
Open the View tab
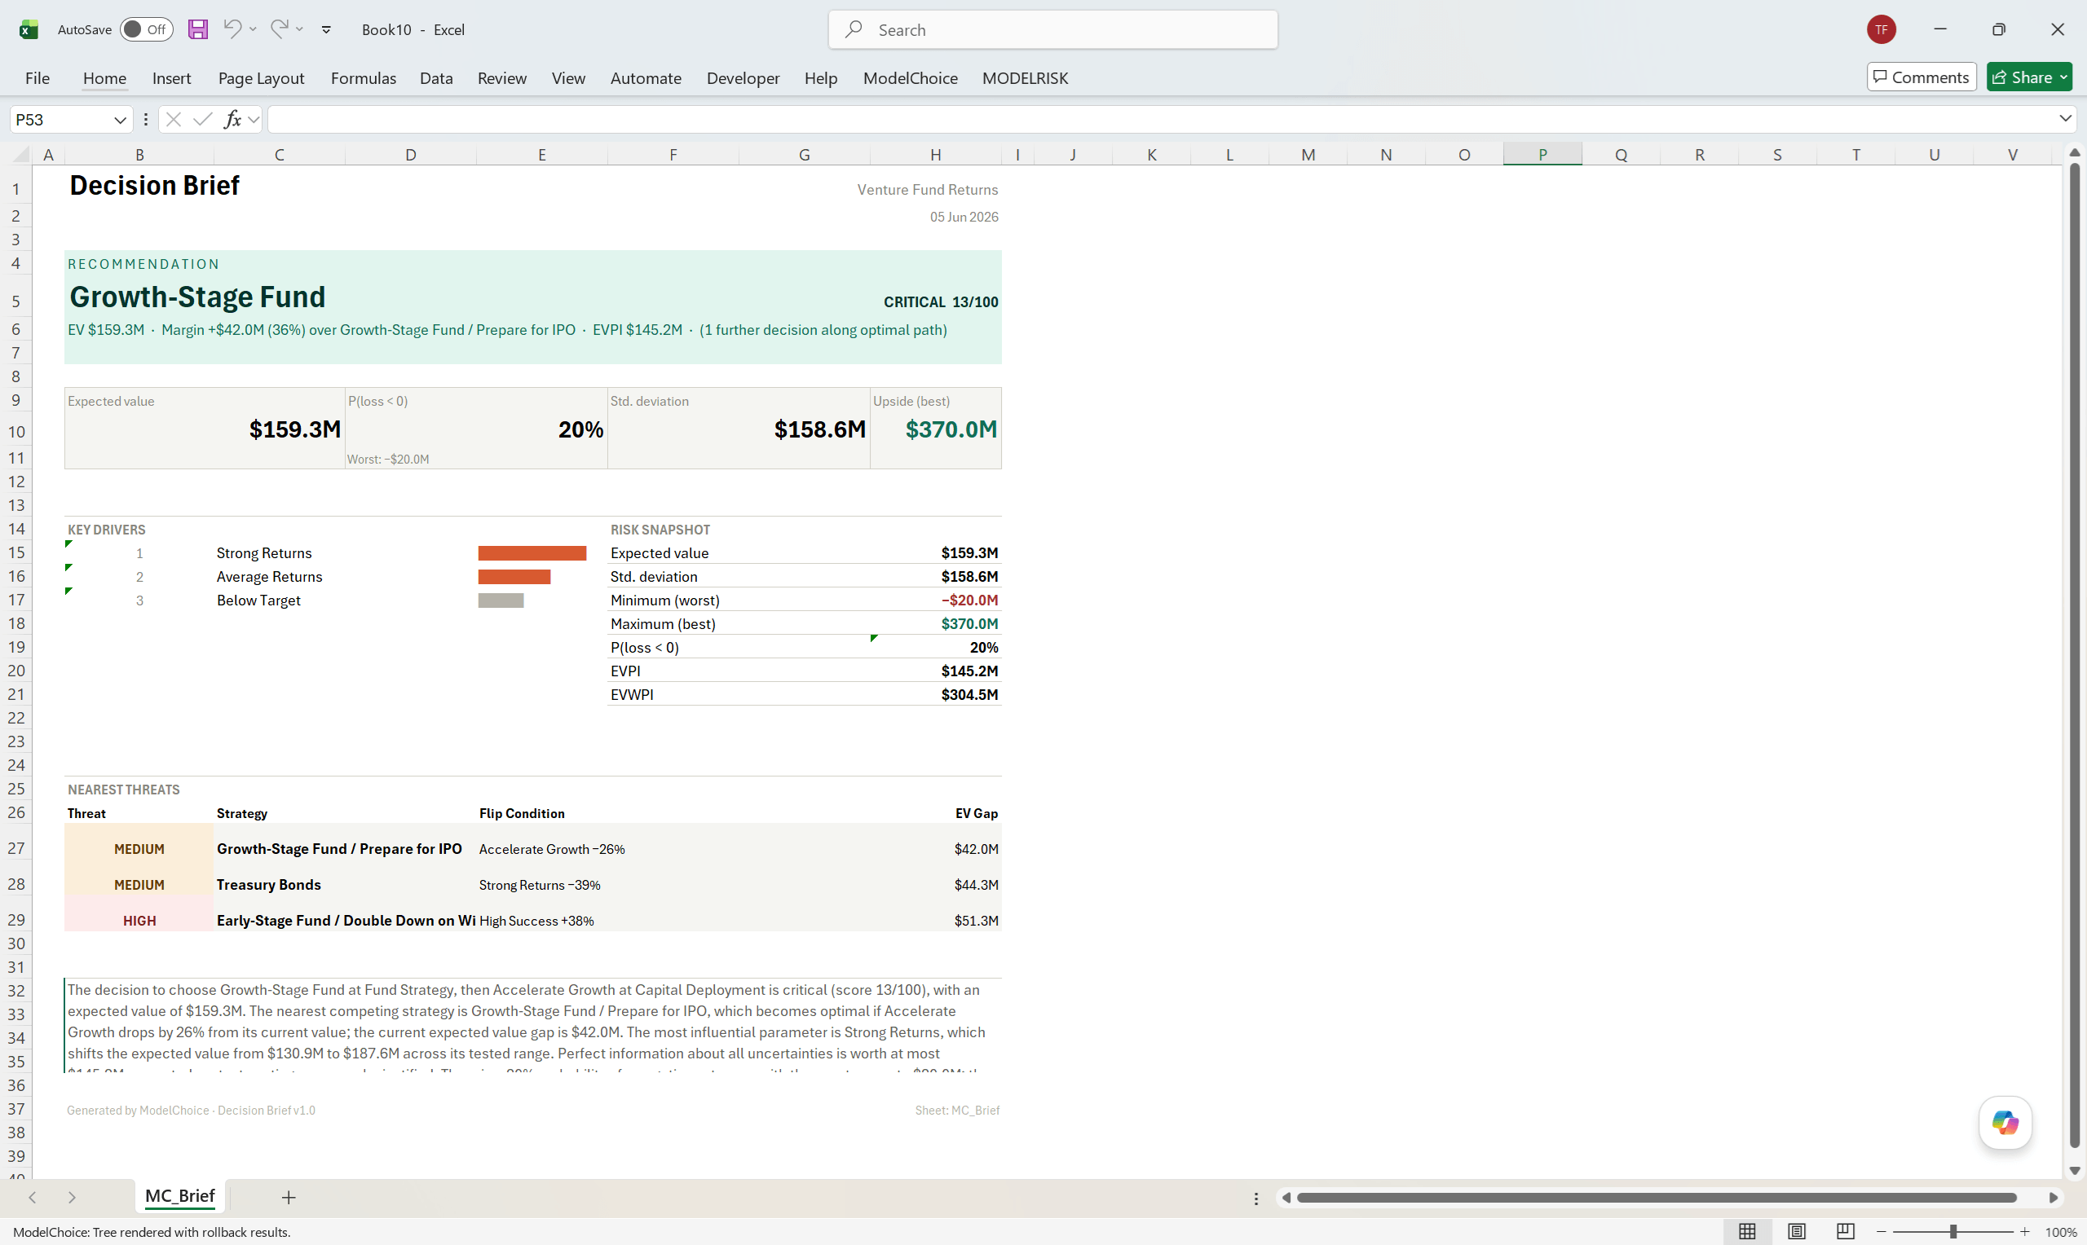(x=568, y=78)
